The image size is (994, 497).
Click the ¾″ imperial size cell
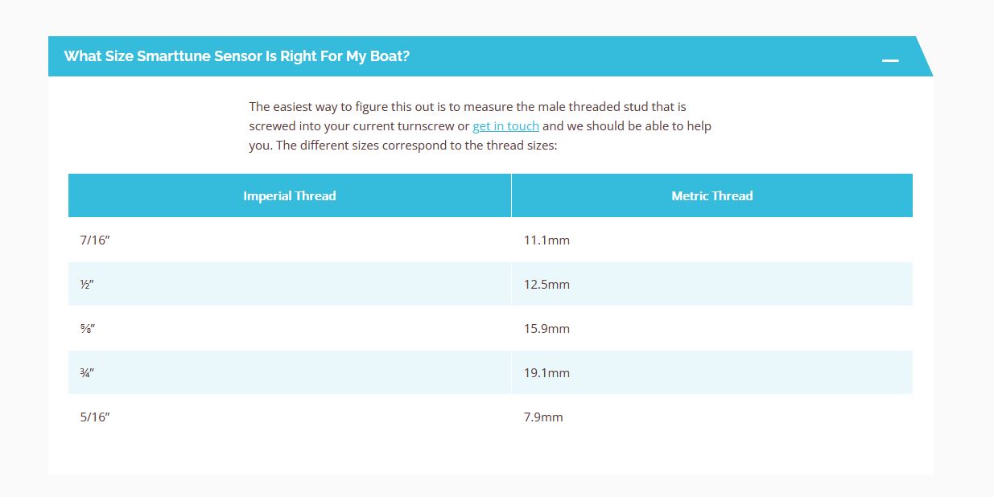(88, 373)
